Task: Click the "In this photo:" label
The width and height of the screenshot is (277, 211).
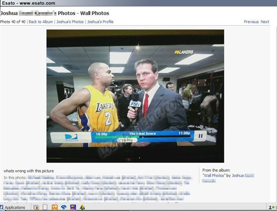Action: tap(15, 178)
